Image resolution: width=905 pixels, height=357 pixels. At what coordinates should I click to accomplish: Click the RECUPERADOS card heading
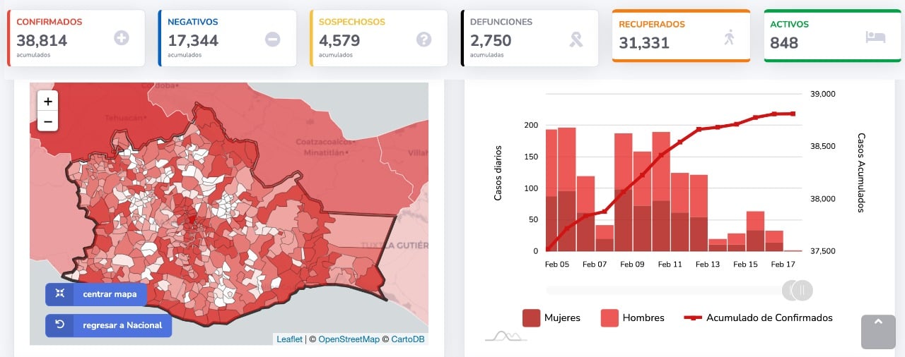click(x=652, y=24)
